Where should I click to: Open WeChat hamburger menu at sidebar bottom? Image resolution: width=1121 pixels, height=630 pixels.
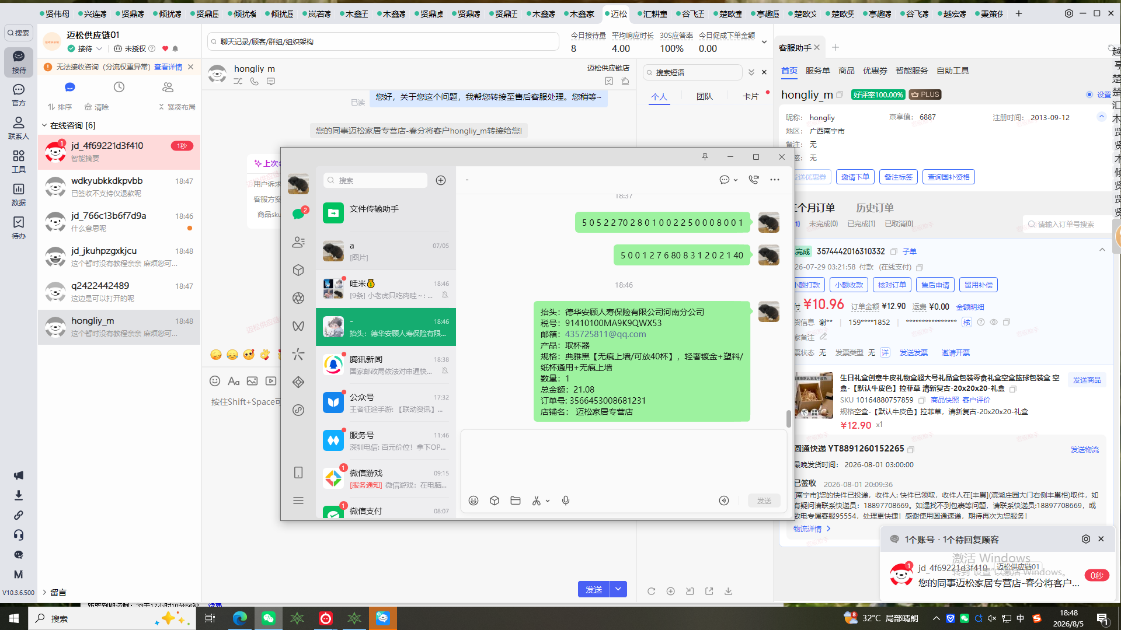coord(298,501)
